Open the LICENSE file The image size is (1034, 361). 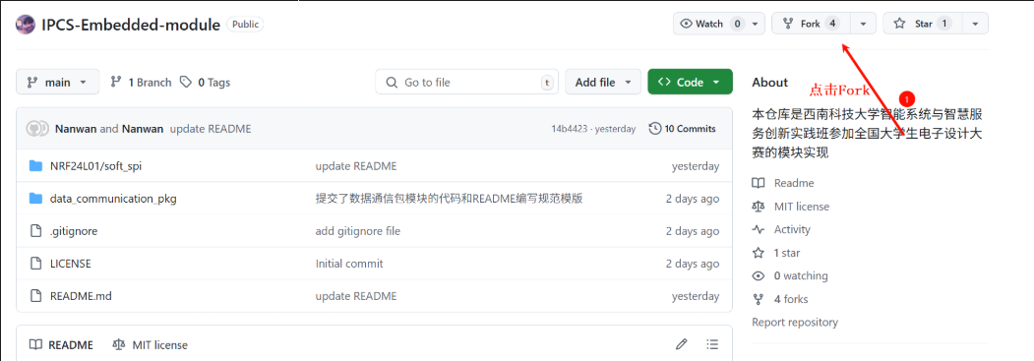[x=71, y=264]
